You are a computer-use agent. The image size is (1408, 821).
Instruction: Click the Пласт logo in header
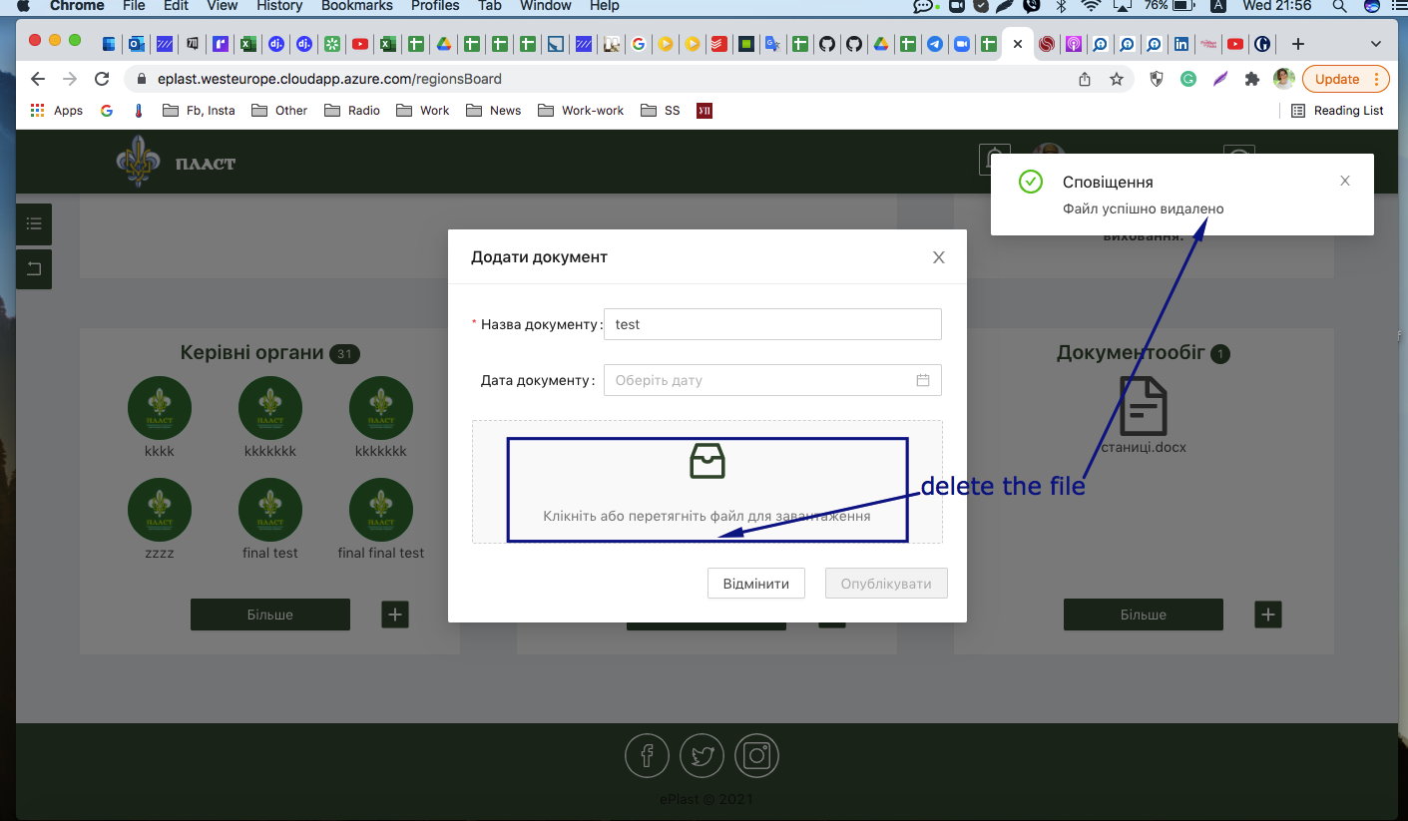click(178, 163)
